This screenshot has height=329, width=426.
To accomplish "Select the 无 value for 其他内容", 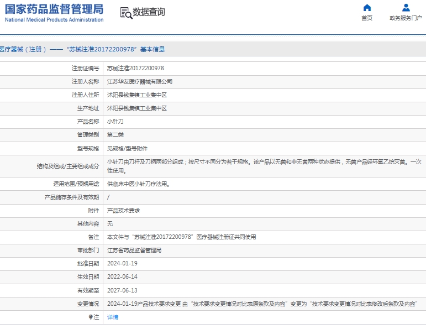I will coord(110,224).
